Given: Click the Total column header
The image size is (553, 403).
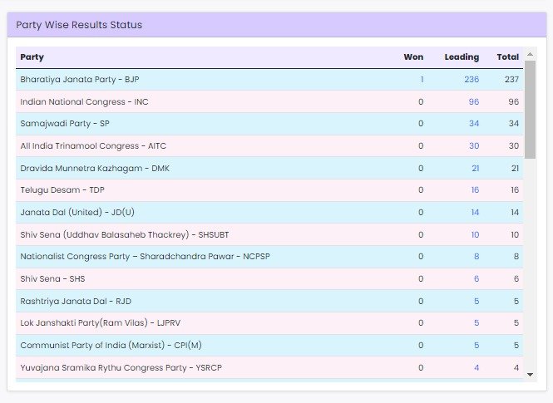Looking at the screenshot, I should click(x=507, y=57).
